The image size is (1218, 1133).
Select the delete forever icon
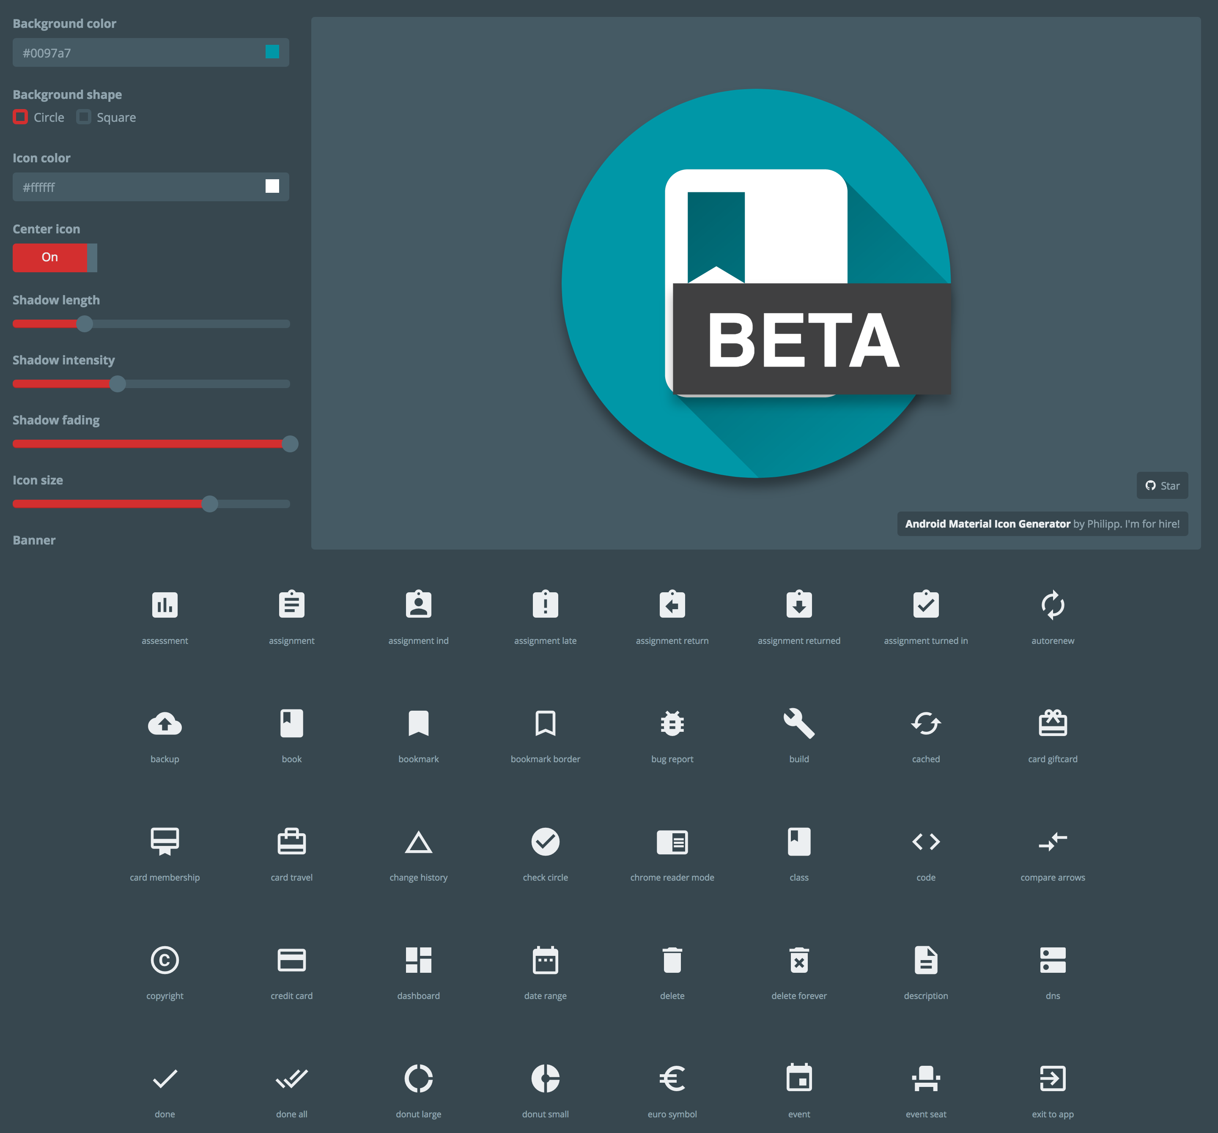coord(798,960)
